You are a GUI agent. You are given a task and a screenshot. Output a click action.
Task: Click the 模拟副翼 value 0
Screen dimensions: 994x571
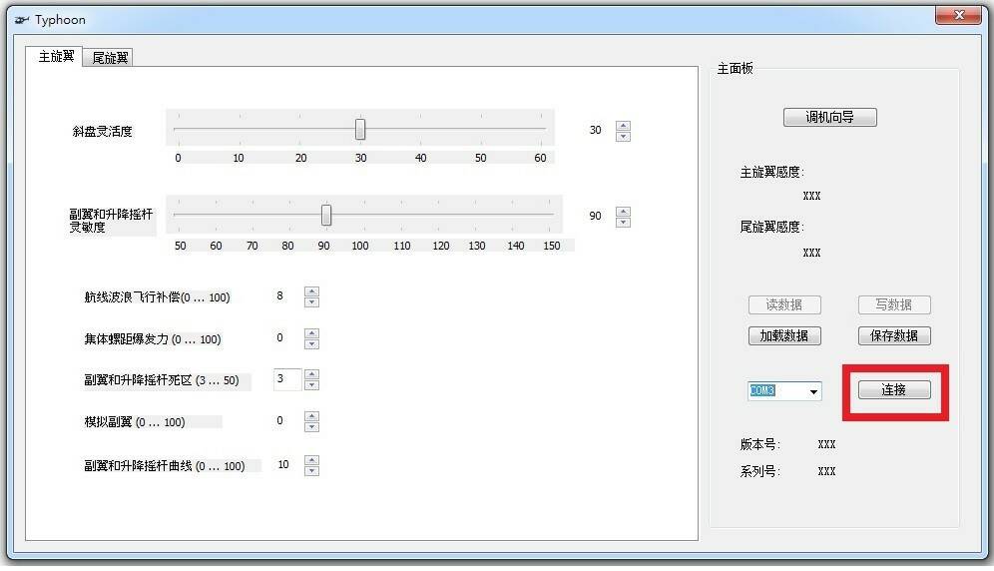pos(279,420)
